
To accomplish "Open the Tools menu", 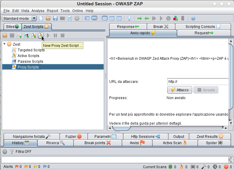I will point(65,11).
